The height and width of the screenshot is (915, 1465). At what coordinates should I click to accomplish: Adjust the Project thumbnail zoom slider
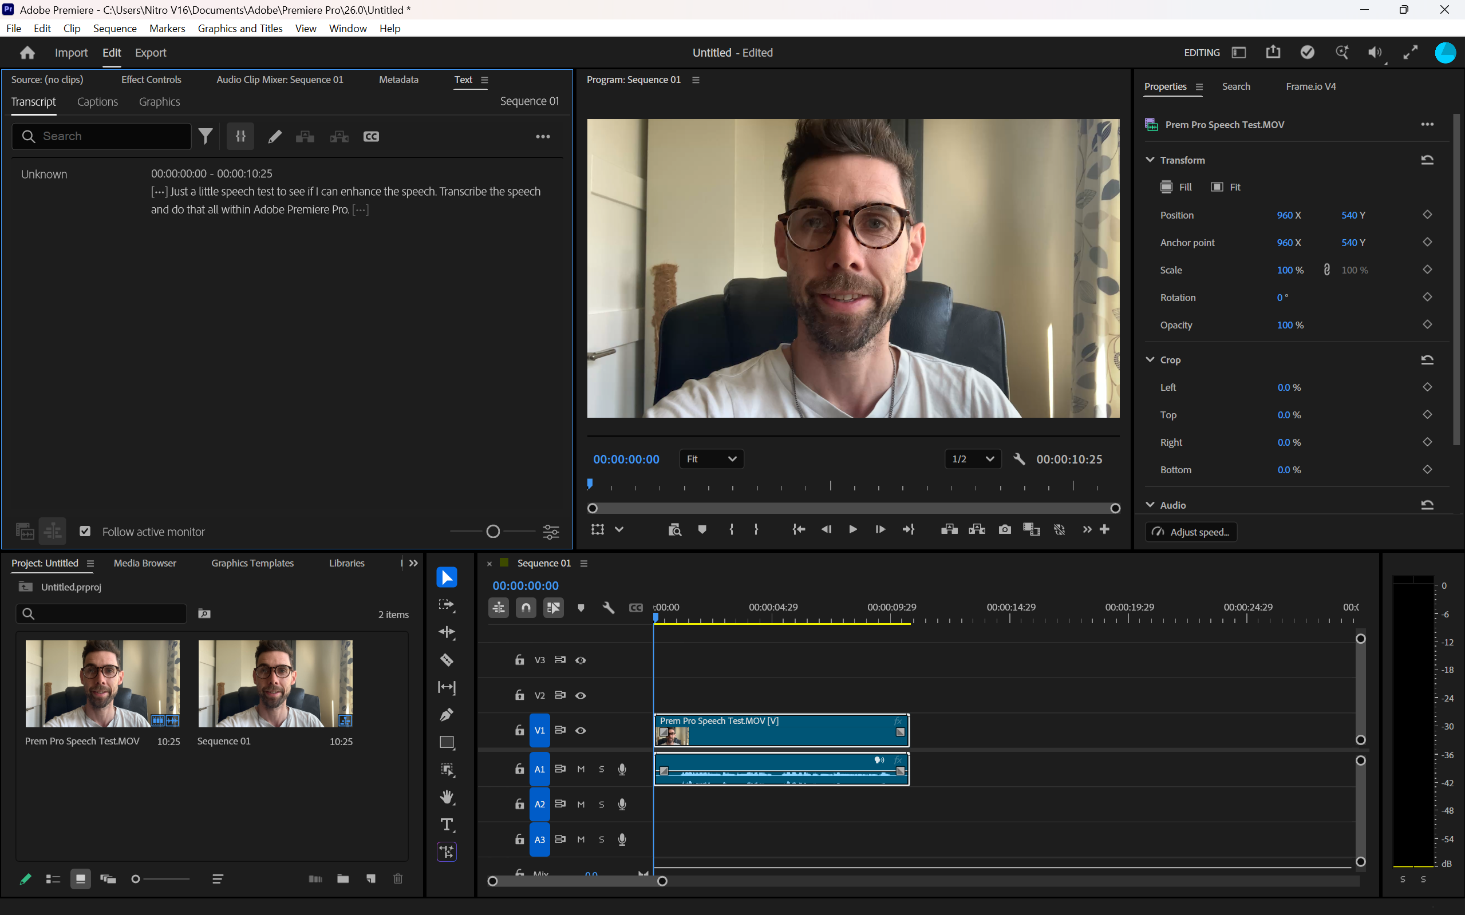point(136,879)
